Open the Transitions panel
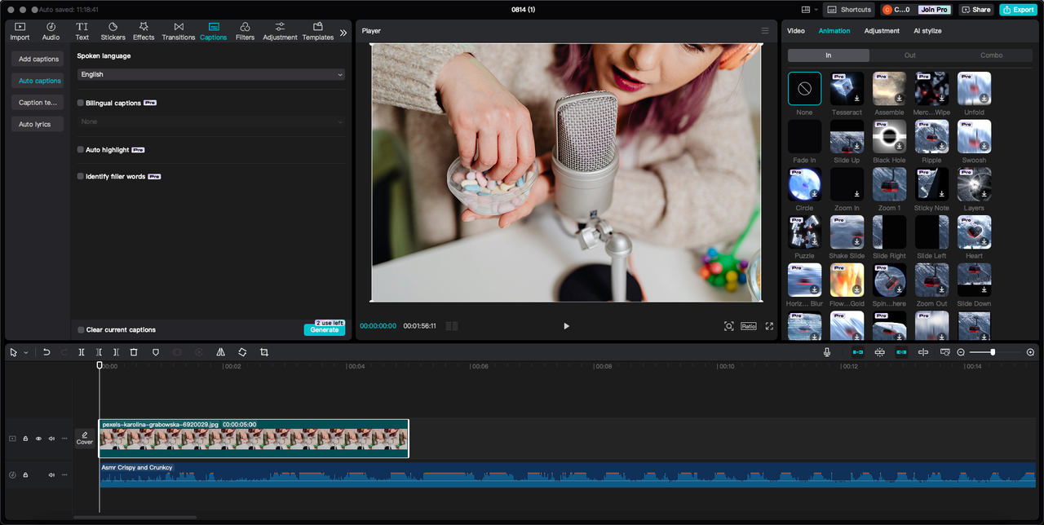The height and width of the screenshot is (525, 1044). (x=178, y=31)
